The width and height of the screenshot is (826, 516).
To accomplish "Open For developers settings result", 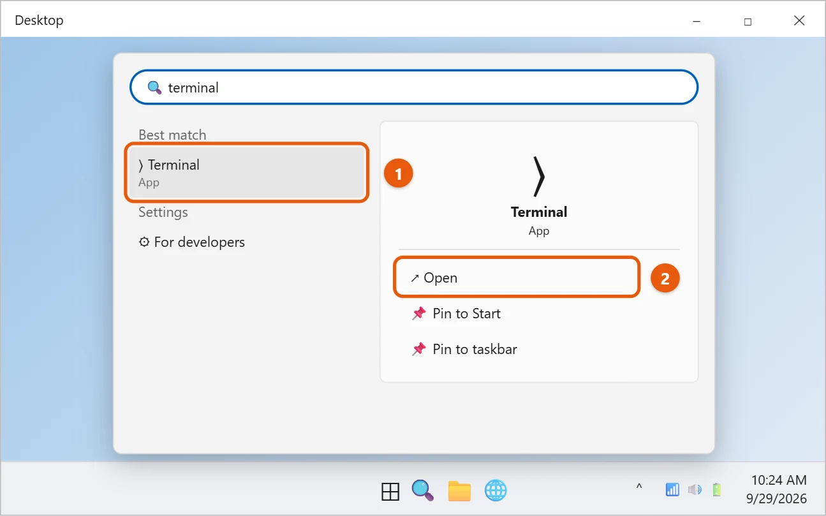I will pyautogui.click(x=247, y=242).
